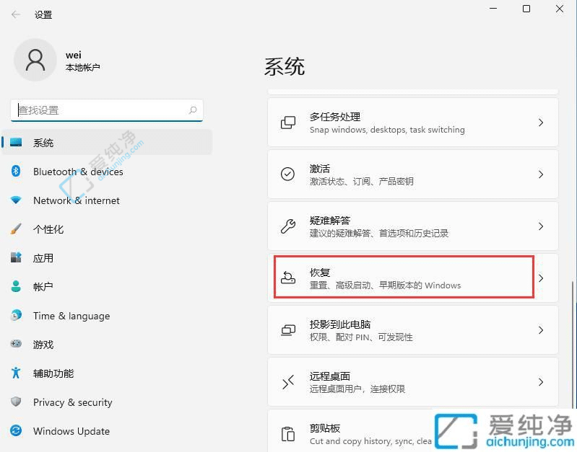The width and height of the screenshot is (577, 452).
Task: Open the 远程桌面 settings card
Action: tap(413, 382)
